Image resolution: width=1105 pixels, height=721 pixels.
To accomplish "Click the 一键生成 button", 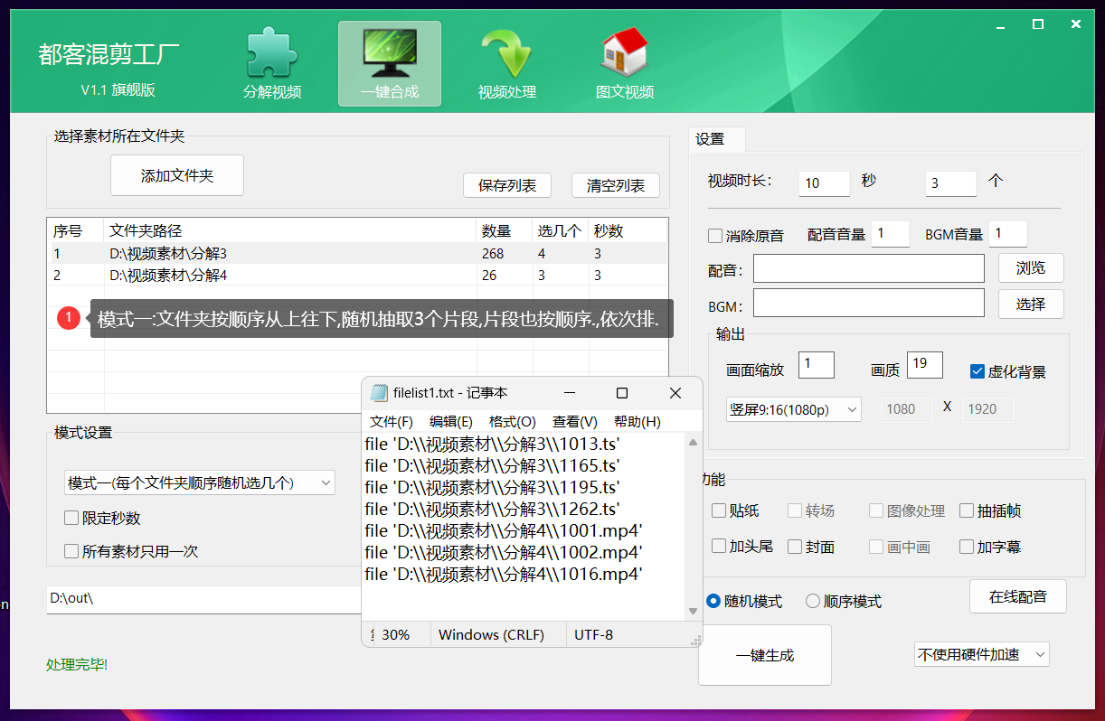I will click(x=765, y=655).
